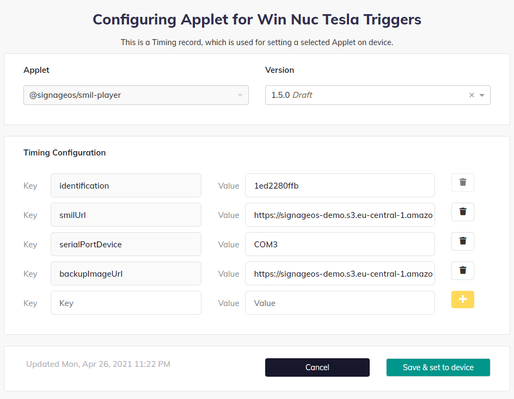Delete the backupImageUrl key row
Viewport: 514px width, 399px height.
tap(463, 271)
